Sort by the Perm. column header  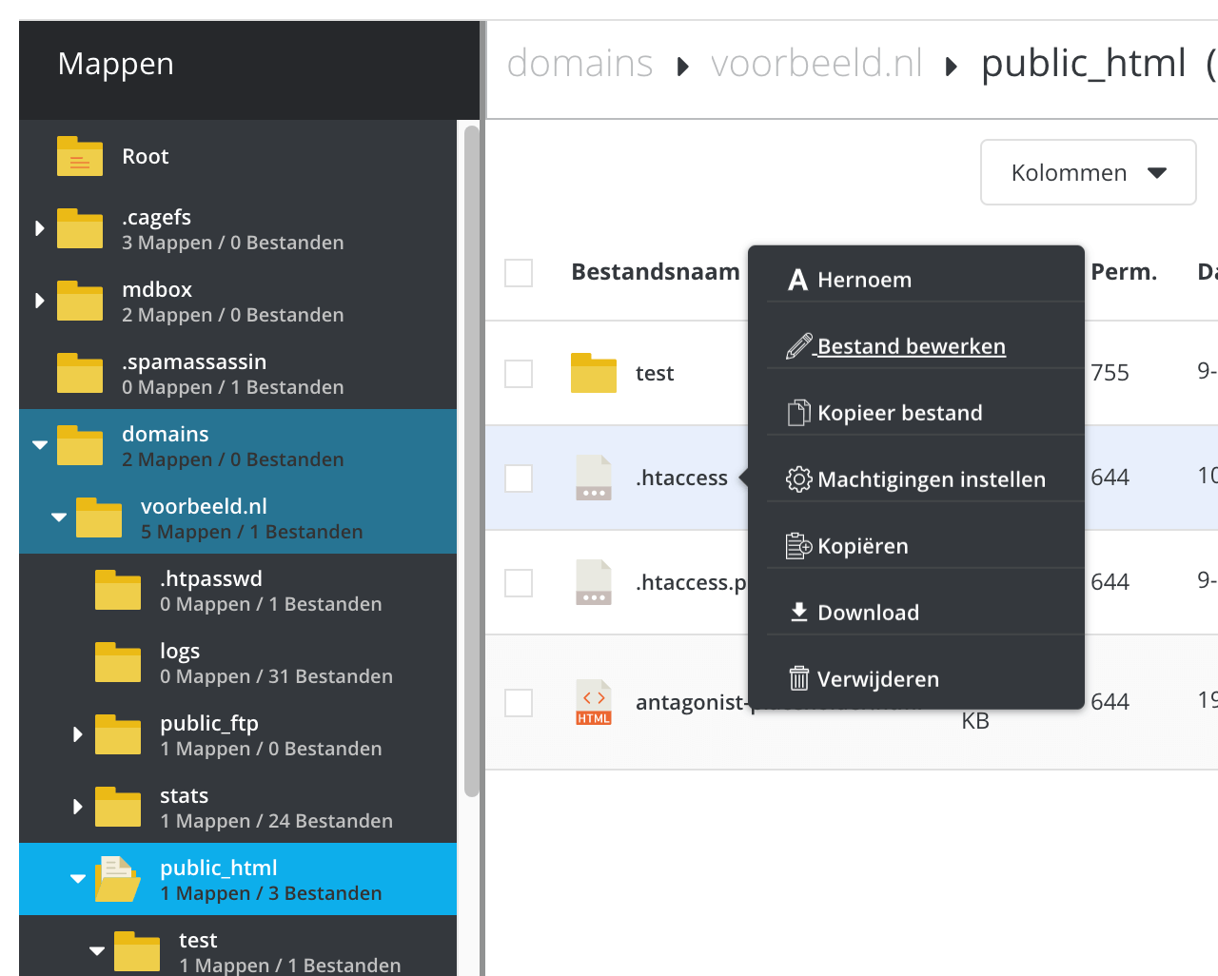pos(1124,272)
